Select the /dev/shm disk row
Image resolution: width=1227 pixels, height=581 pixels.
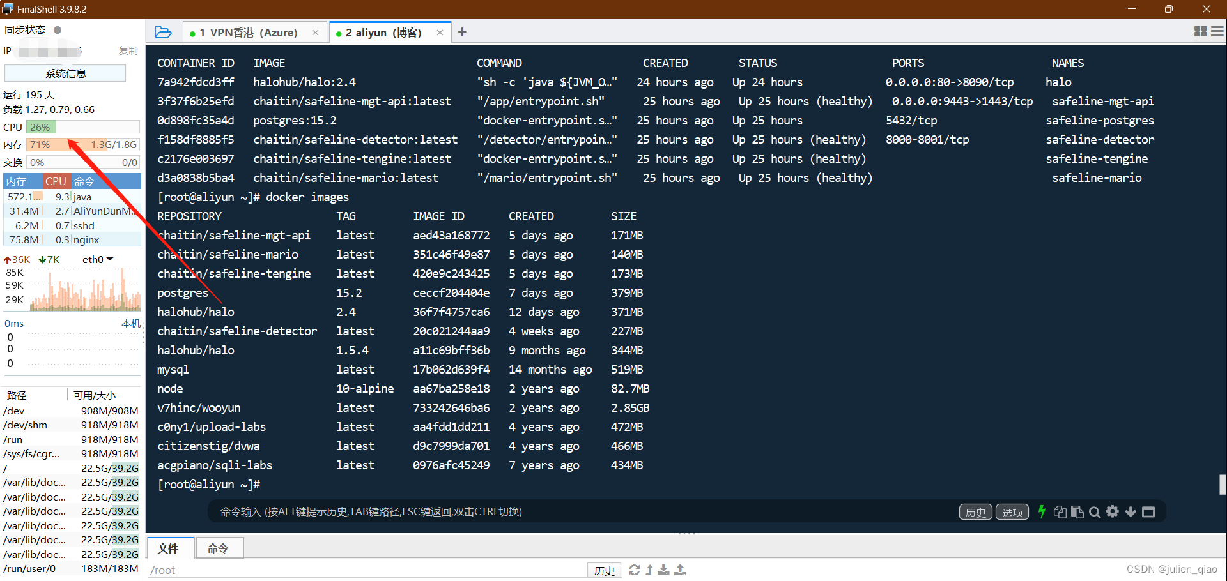pyautogui.click(x=71, y=425)
